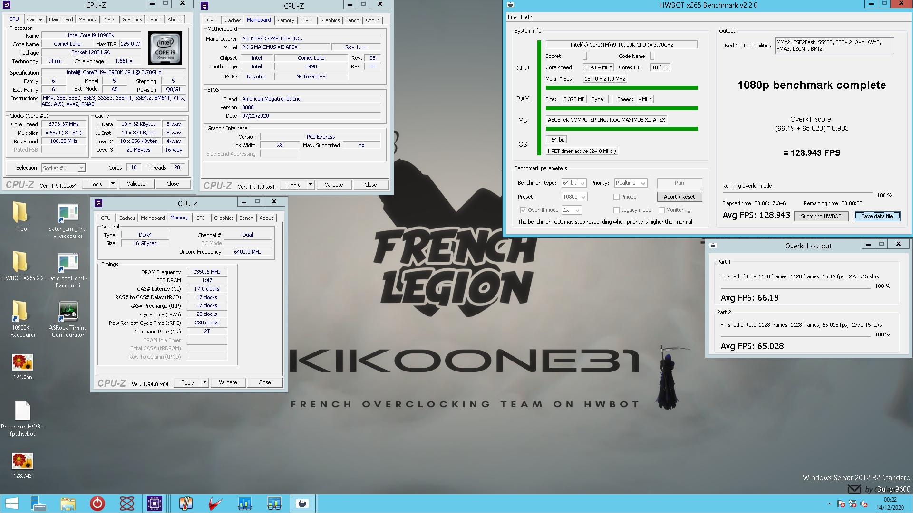Image resolution: width=913 pixels, height=513 pixels.
Task: Click the Intel Core i9 logo in CPU-Z
Action: 165,48
